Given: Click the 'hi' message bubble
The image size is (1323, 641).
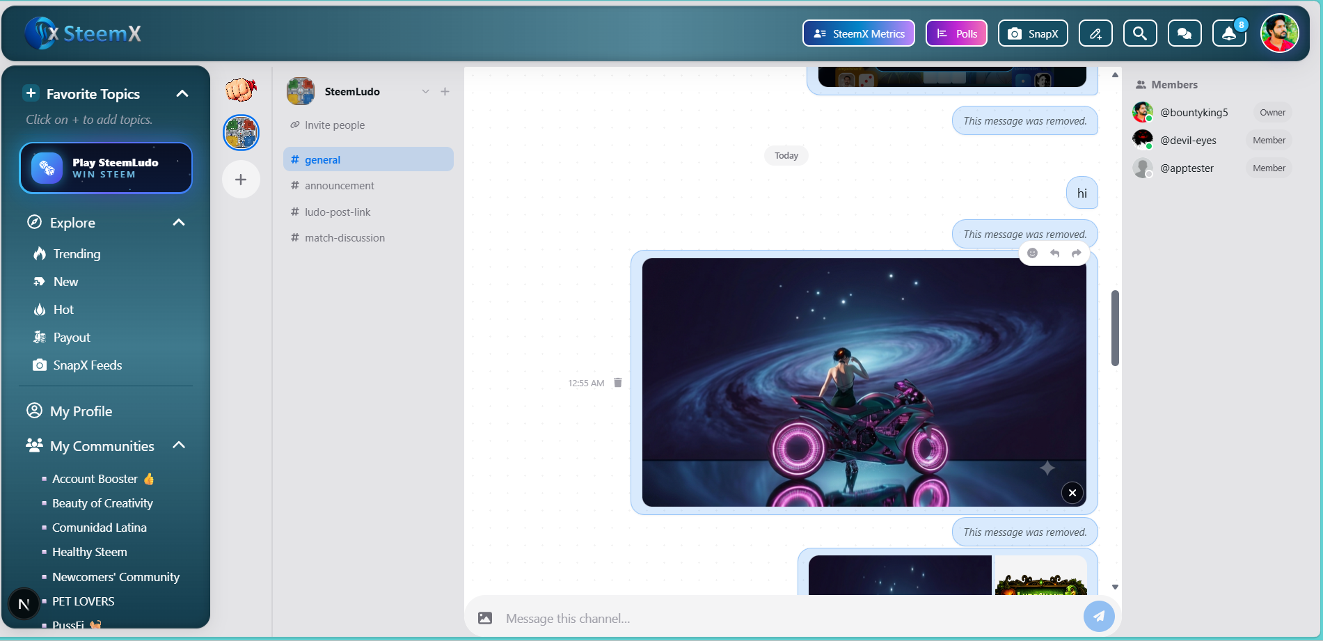Looking at the screenshot, I should (x=1082, y=193).
